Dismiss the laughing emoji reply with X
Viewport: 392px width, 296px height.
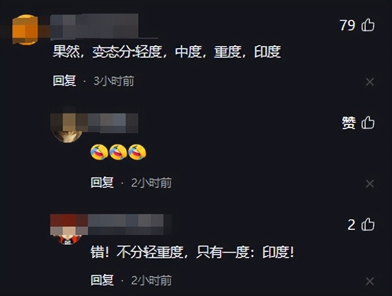click(x=370, y=184)
